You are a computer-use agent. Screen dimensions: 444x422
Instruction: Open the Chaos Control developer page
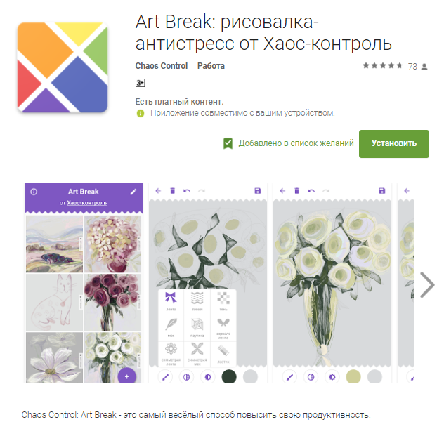[x=162, y=66]
